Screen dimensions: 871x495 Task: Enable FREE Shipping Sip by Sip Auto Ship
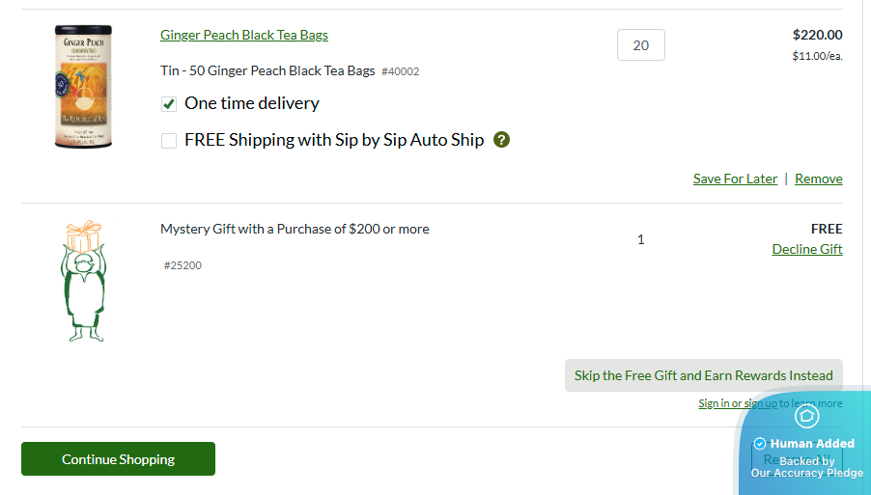pos(169,141)
